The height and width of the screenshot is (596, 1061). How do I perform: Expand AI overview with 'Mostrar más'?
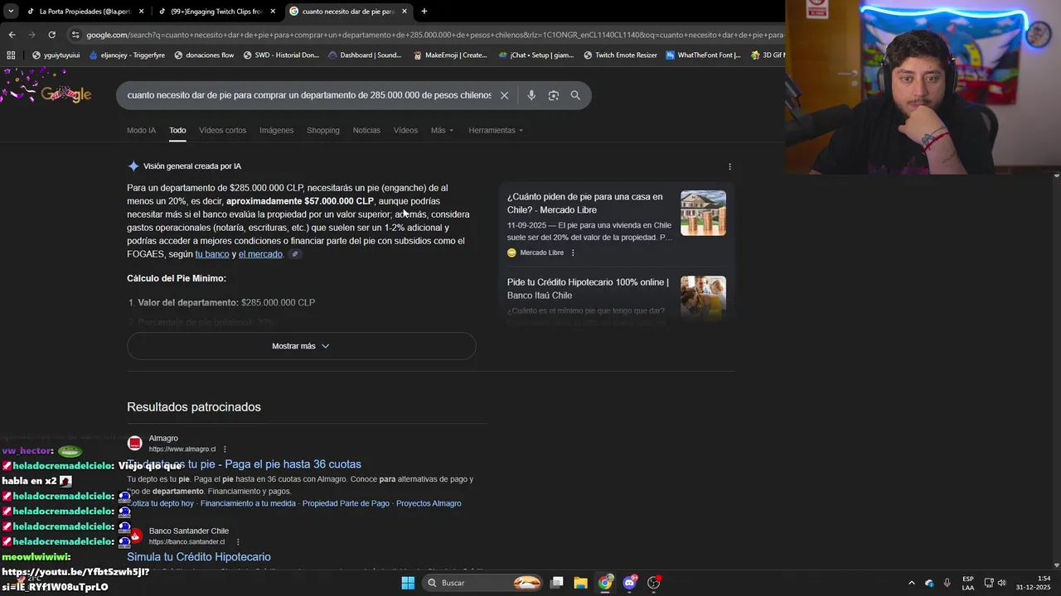301,346
